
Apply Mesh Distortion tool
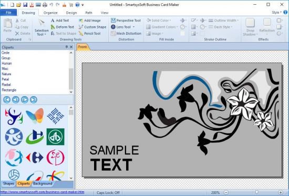click(x=126, y=34)
